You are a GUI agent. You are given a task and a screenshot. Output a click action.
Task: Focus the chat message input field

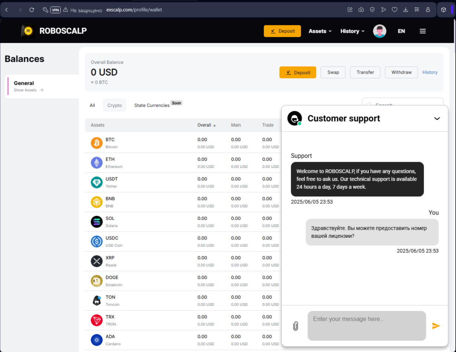367,326
